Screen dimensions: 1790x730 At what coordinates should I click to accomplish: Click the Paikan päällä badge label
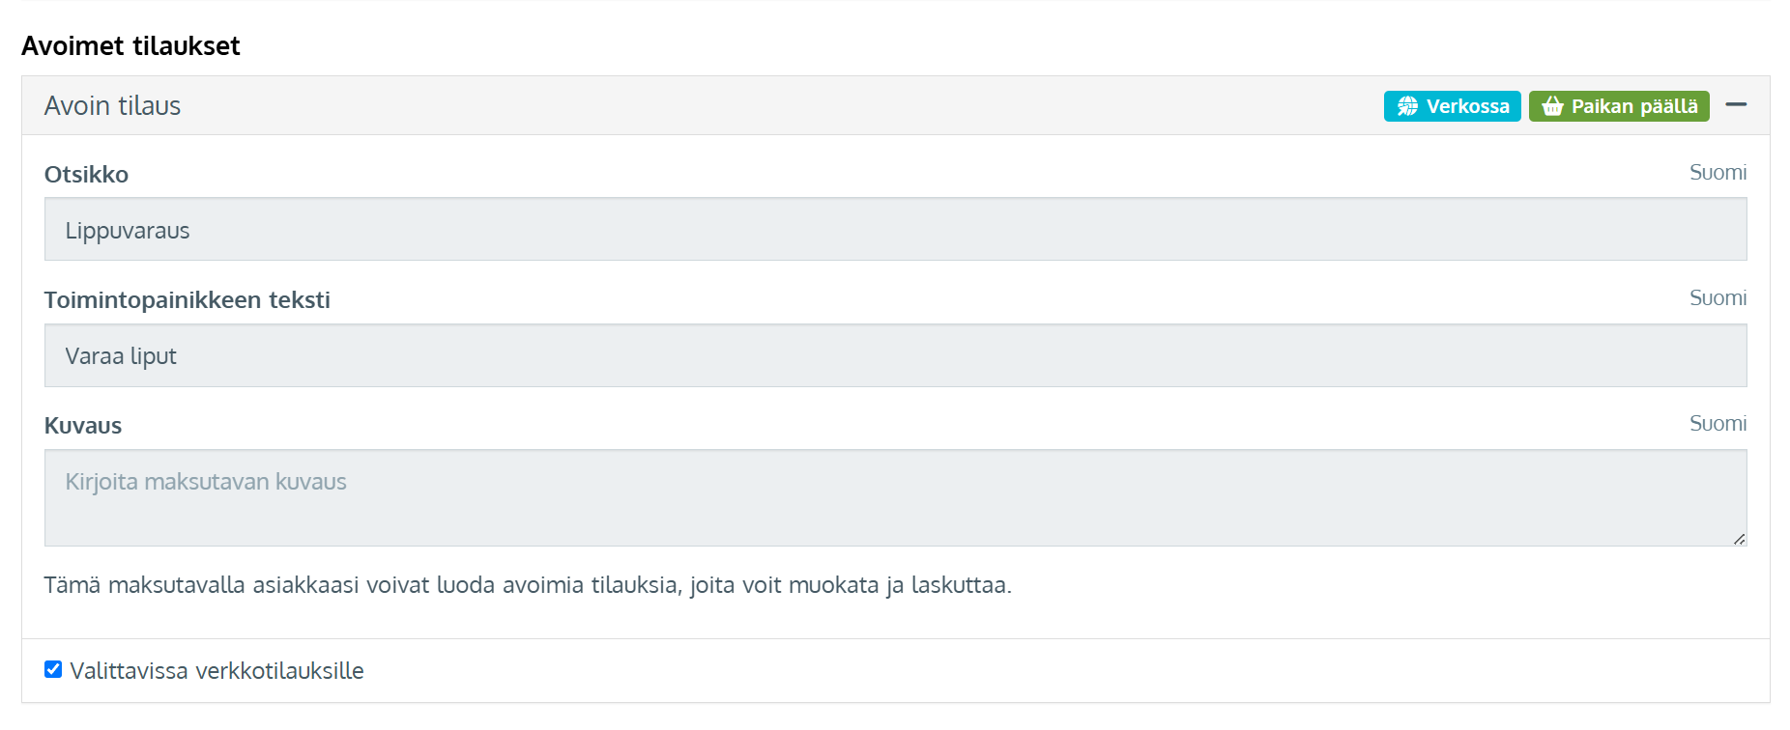click(1633, 106)
